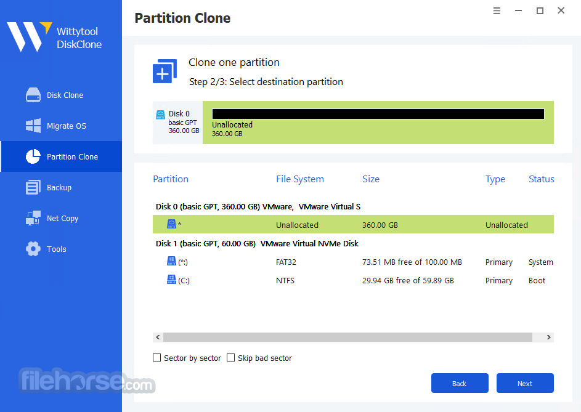
Task: Open Net Copy section
Action: click(61, 218)
